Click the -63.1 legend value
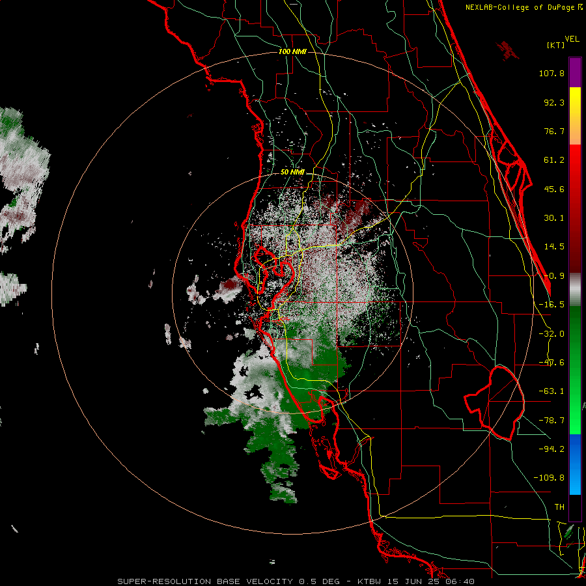 tap(551, 391)
